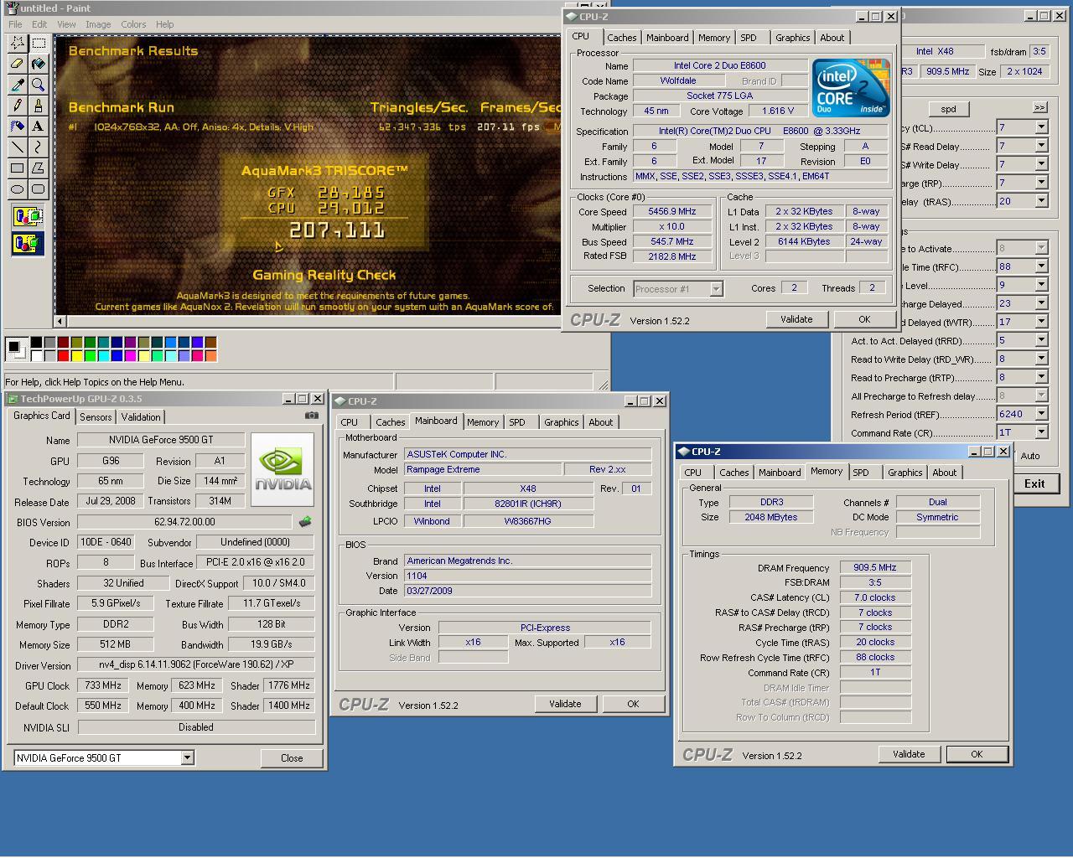Click the GPU-Z title bar icon

point(13,399)
